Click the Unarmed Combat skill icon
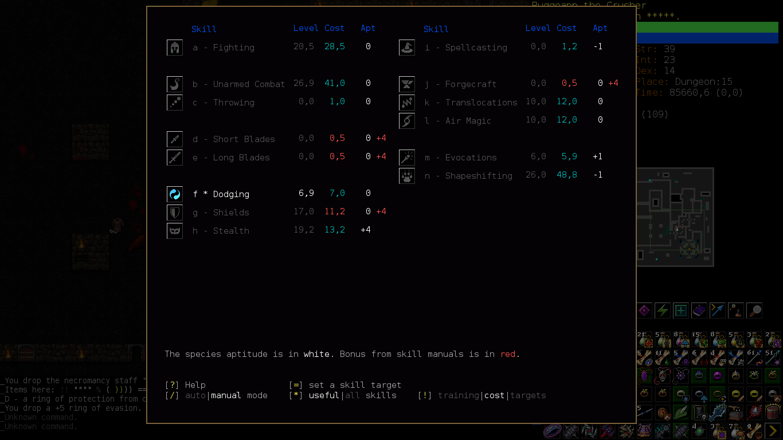Screen dimensions: 783x440 pos(175,84)
